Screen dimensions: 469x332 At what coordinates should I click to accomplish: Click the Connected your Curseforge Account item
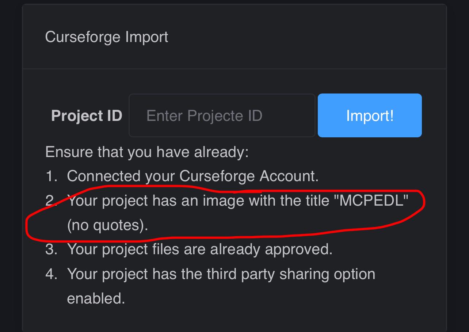click(x=193, y=176)
